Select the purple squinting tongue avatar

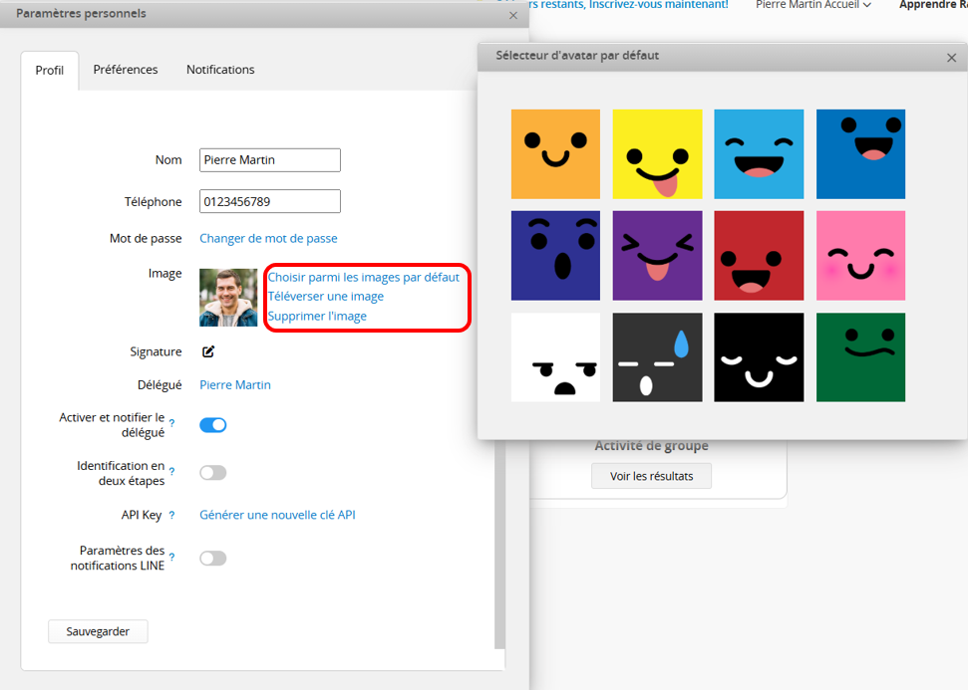click(x=658, y=256)
